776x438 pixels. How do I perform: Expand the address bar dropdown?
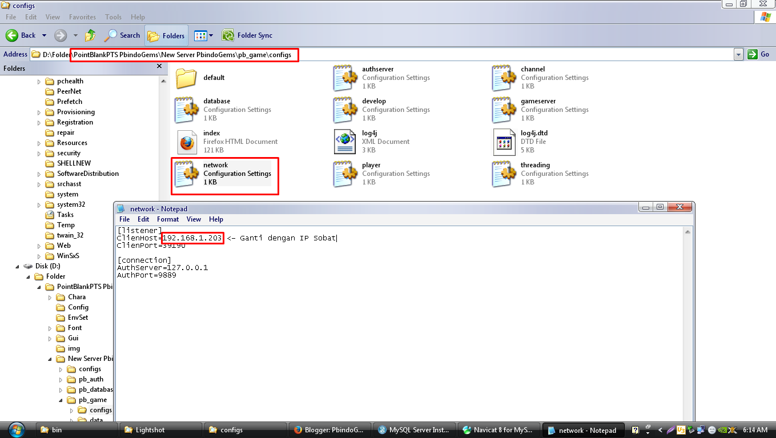tap(738, 54)
